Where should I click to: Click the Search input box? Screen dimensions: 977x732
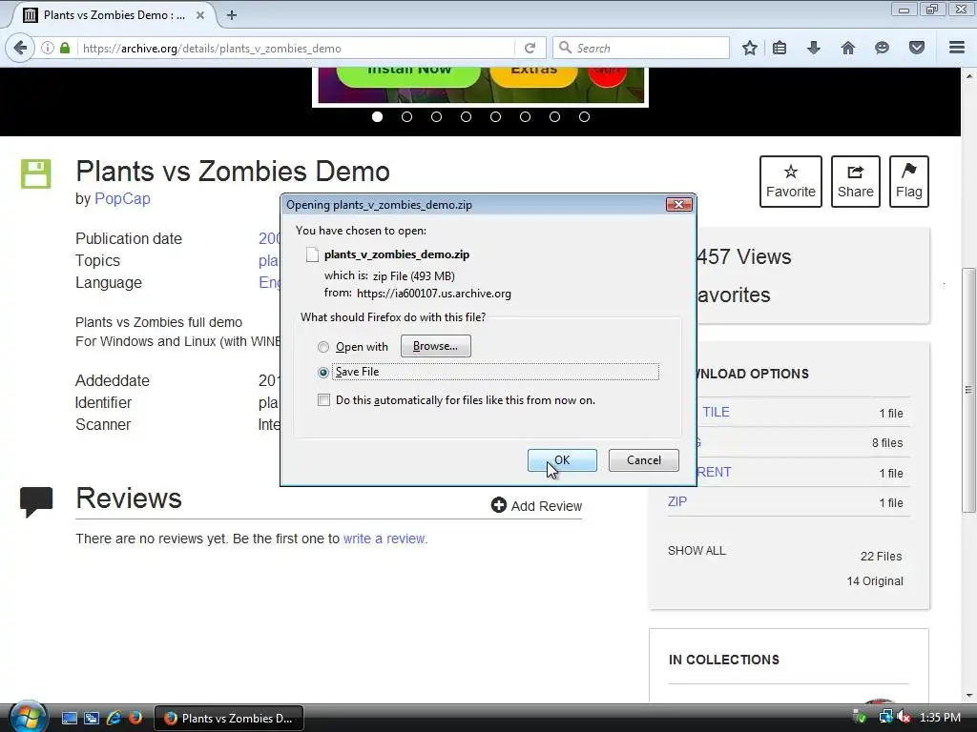pyautogui.click(x=642, y=48)
